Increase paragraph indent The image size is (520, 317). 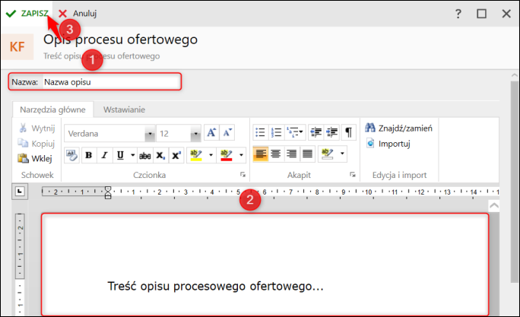[x=331, y=132]
